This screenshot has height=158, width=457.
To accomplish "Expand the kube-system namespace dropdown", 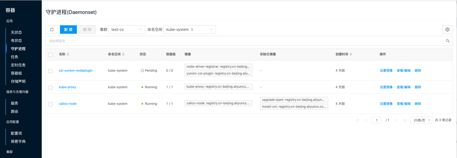I will (190, 29).
